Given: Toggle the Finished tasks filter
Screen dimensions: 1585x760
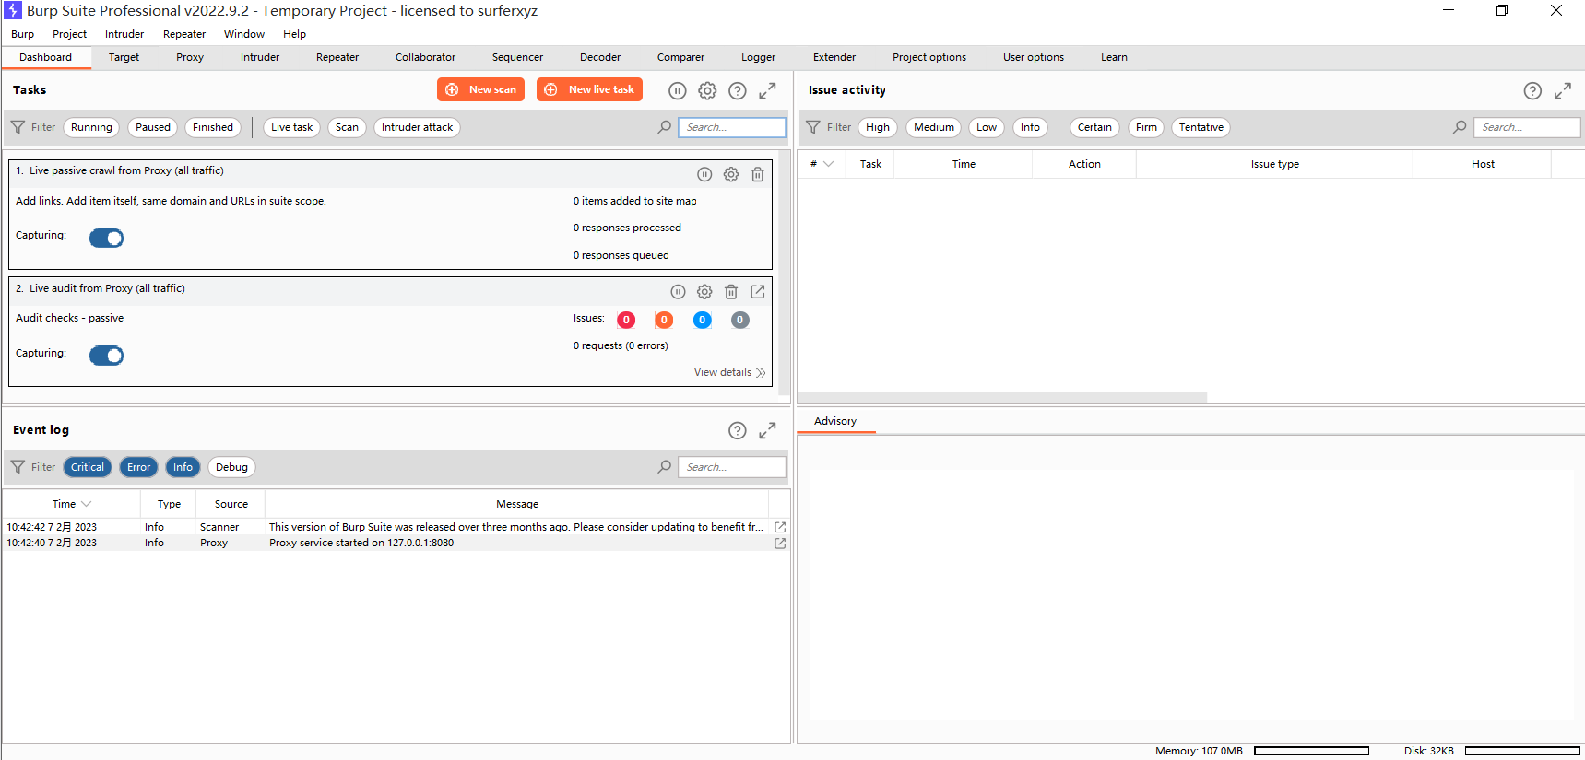Looking at the screenshot, I should point(213,127).
